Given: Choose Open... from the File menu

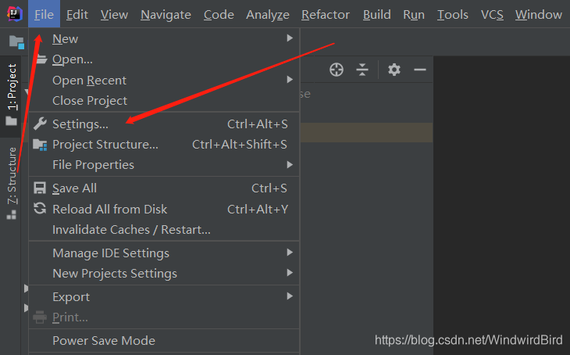Looking at the screenshot, I should click(164, 59).
